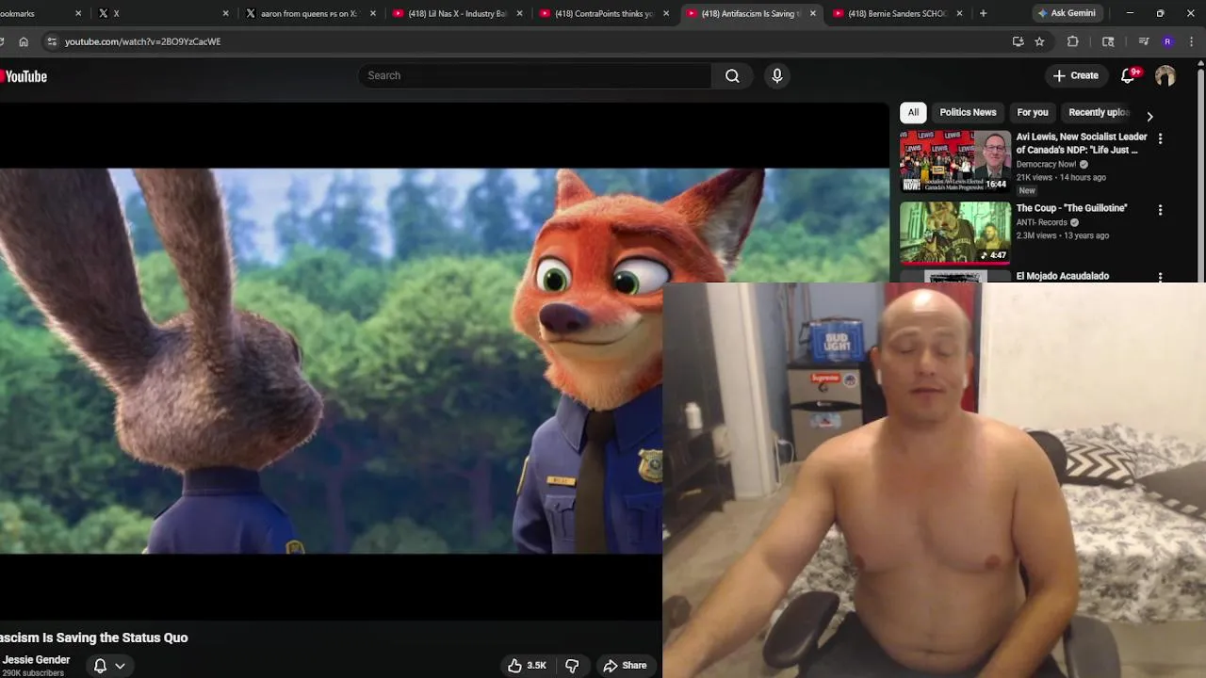Click the search magnifier button
Viewport: 1206px width, 678px height.
[x=732, y=75]
